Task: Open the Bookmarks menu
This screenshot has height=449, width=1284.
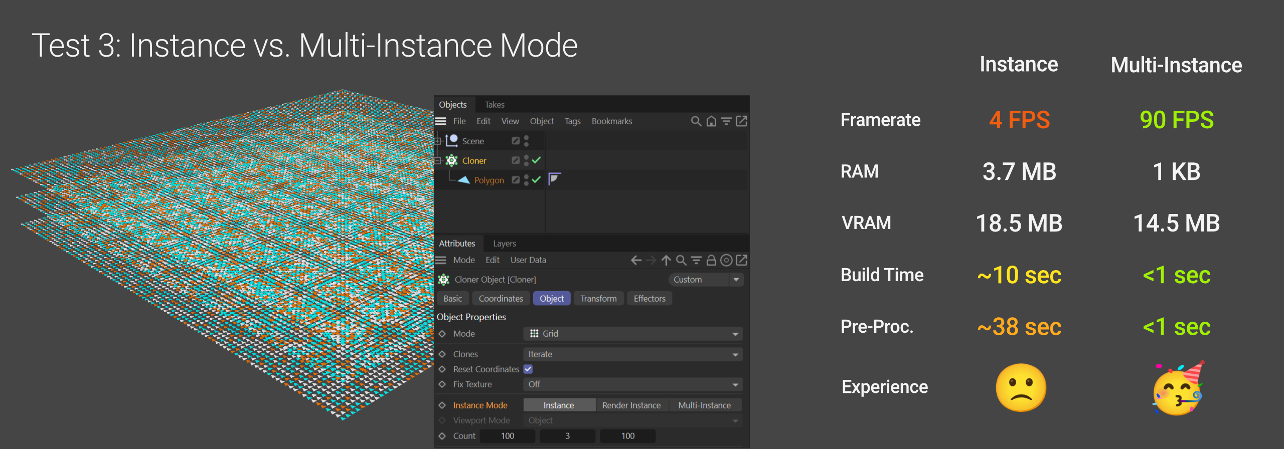Action: [x=611, y=121]
